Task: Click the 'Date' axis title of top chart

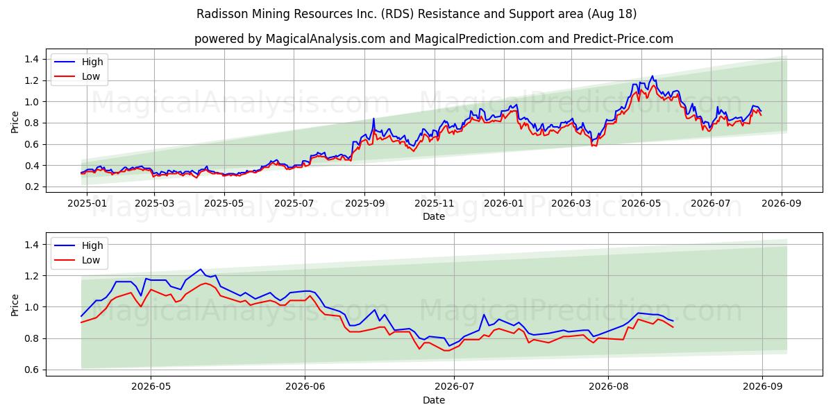Action: click(434, 217)
